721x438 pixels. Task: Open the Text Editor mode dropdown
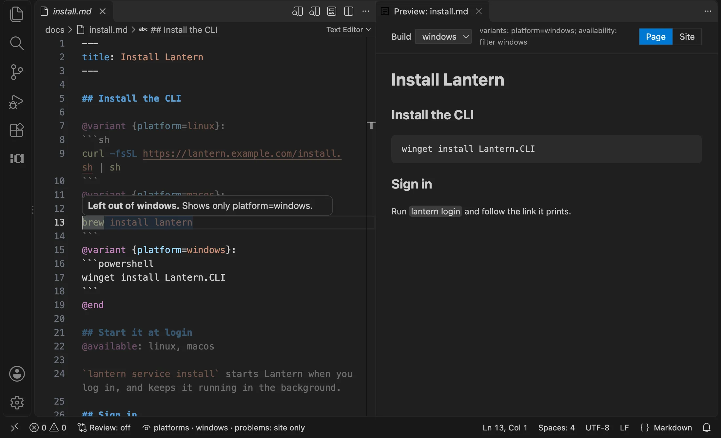coord(349,30)
